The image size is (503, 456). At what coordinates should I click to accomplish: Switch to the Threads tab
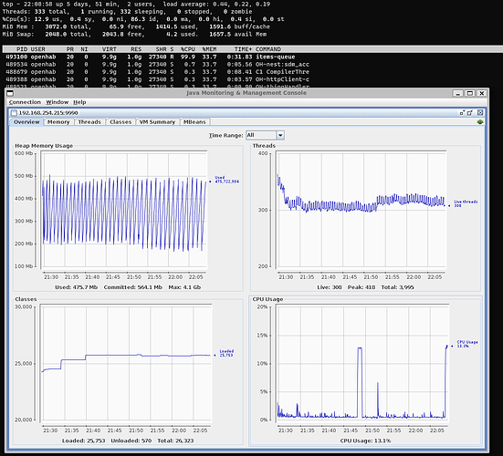pos(89,122)
